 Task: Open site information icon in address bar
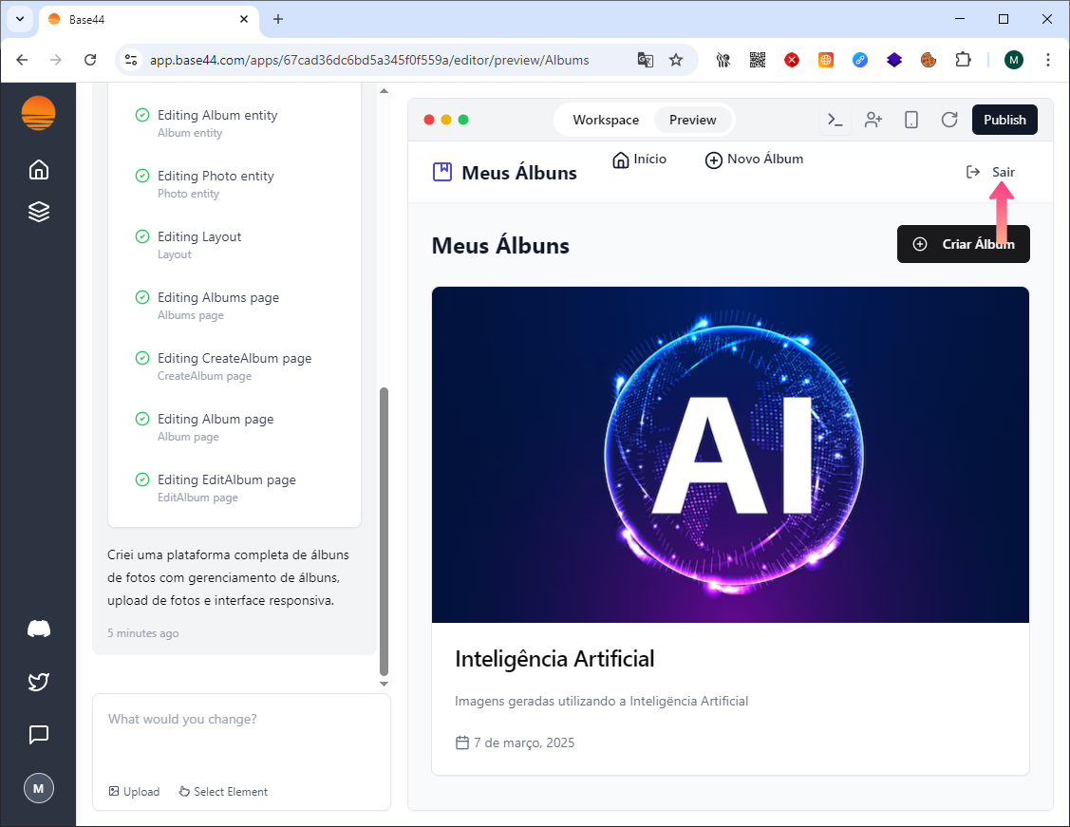tap(131, 60)
